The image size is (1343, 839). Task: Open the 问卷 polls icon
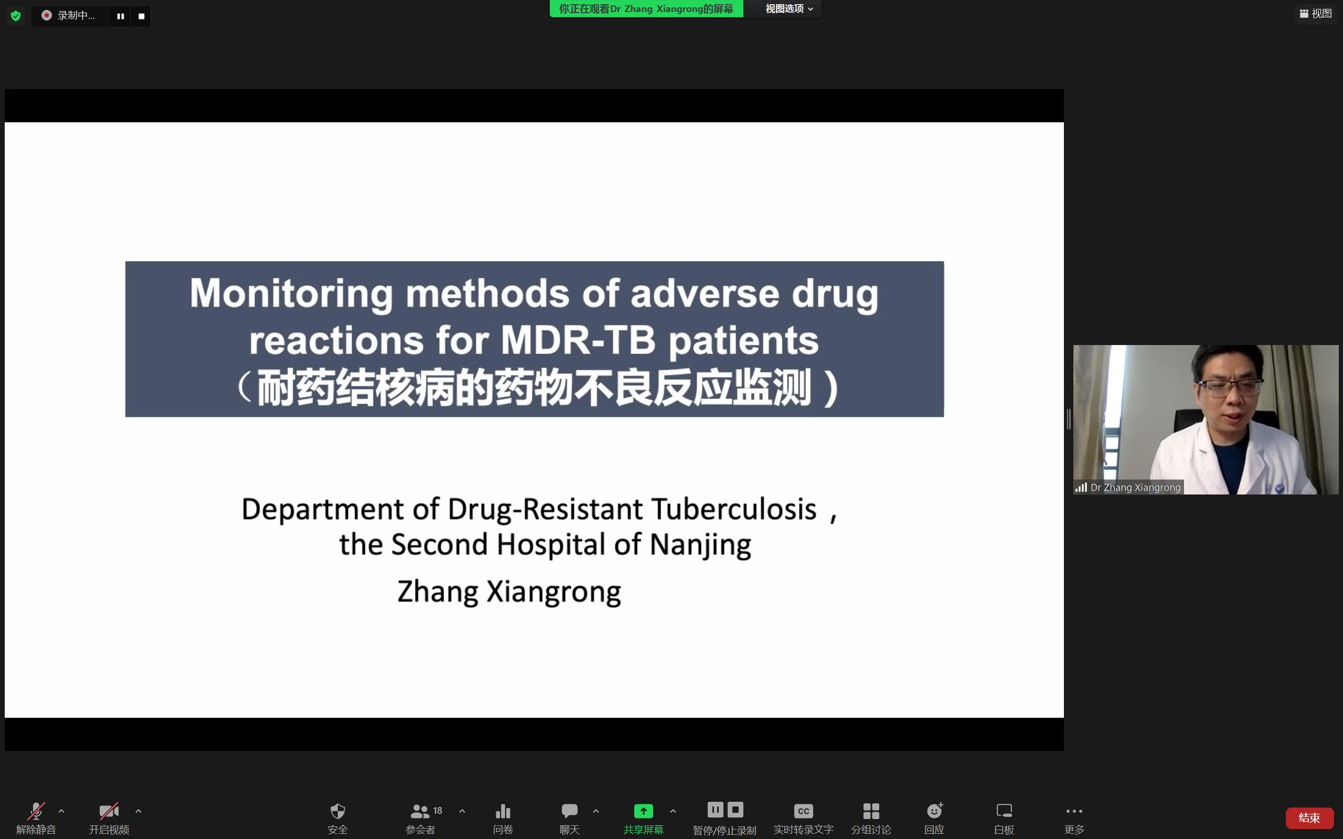click(x=503, y=818)
